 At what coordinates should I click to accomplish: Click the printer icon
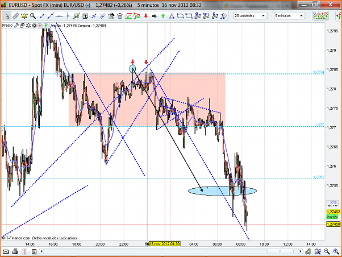[x=15, y=252]
